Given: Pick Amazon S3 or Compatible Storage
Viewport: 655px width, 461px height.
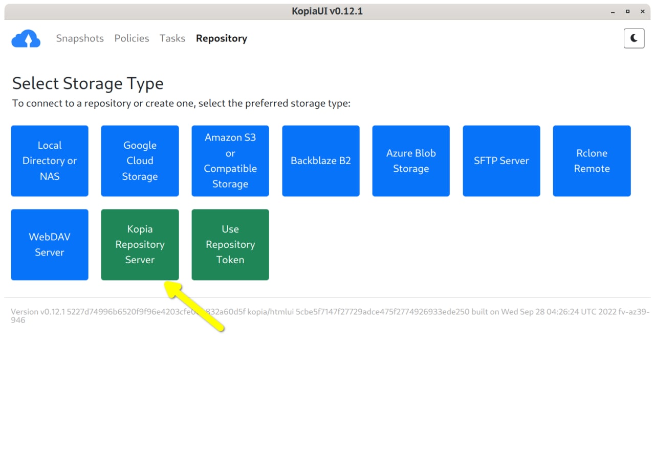Looking at the screenshot, I should [230, 161].
